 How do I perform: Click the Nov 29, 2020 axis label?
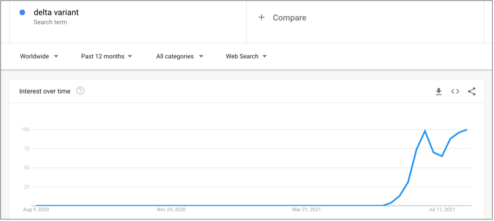pyautogui.click(x=171, y=209)
